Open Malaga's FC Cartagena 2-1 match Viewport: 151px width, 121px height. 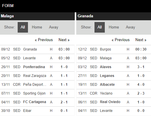click(37, 102)
